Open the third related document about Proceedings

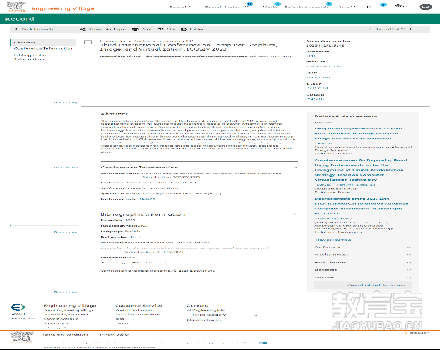click(x=362, y=207)
